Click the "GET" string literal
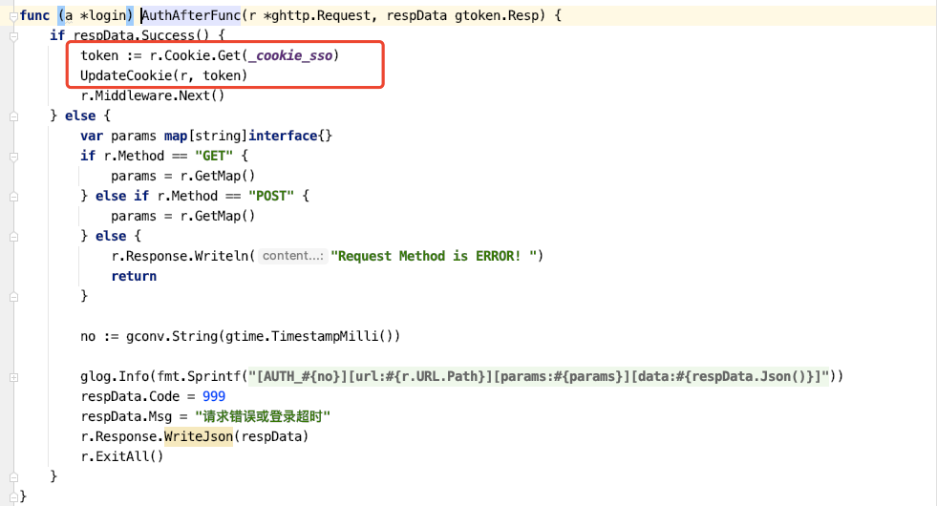 point(214,156)
